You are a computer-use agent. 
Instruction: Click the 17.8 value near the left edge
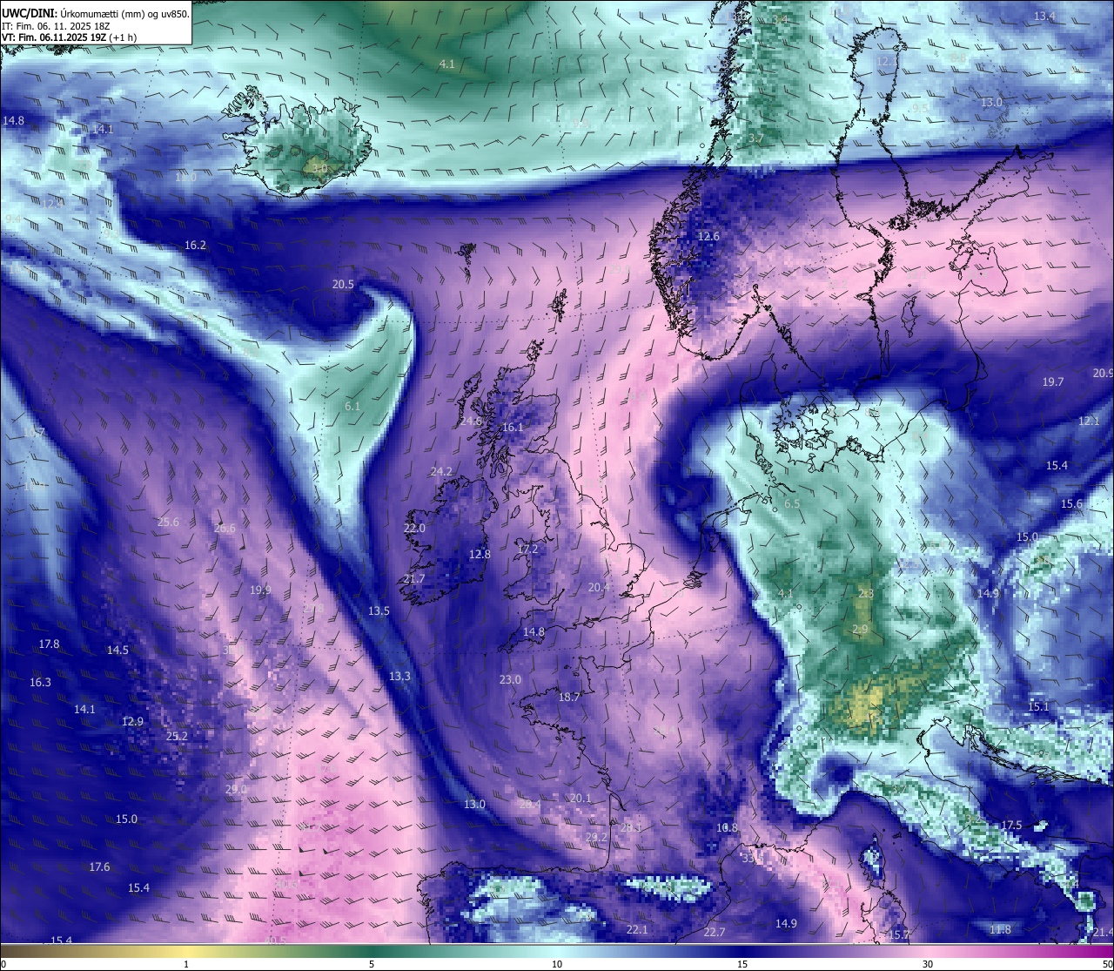(50, 644)
